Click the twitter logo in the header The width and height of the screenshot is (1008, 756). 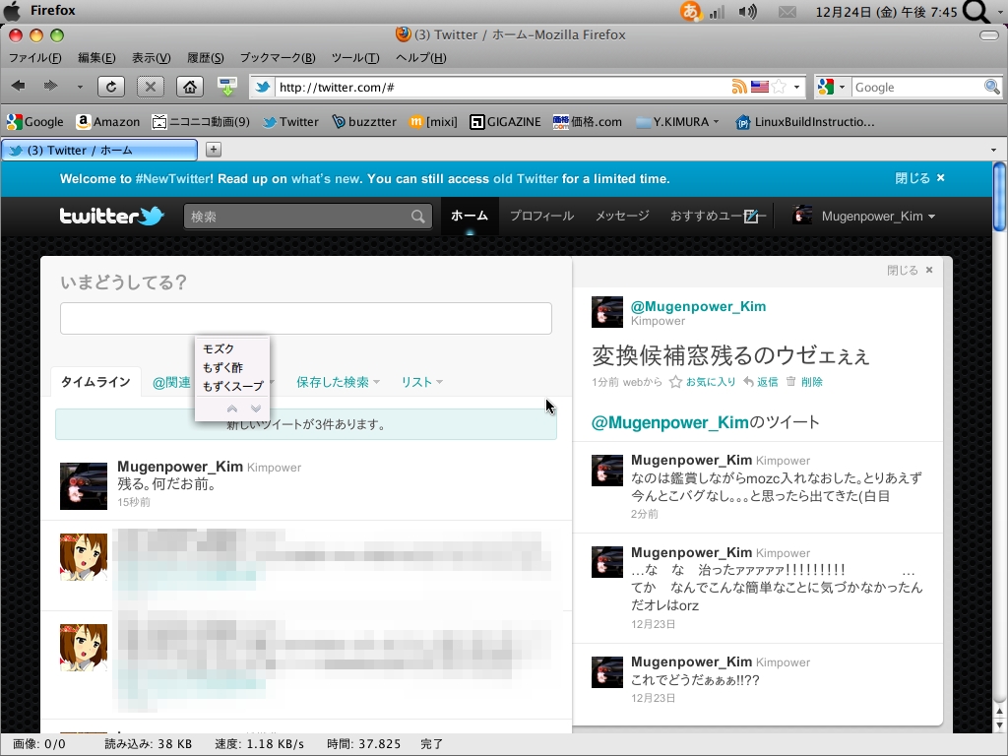point(112,216)
